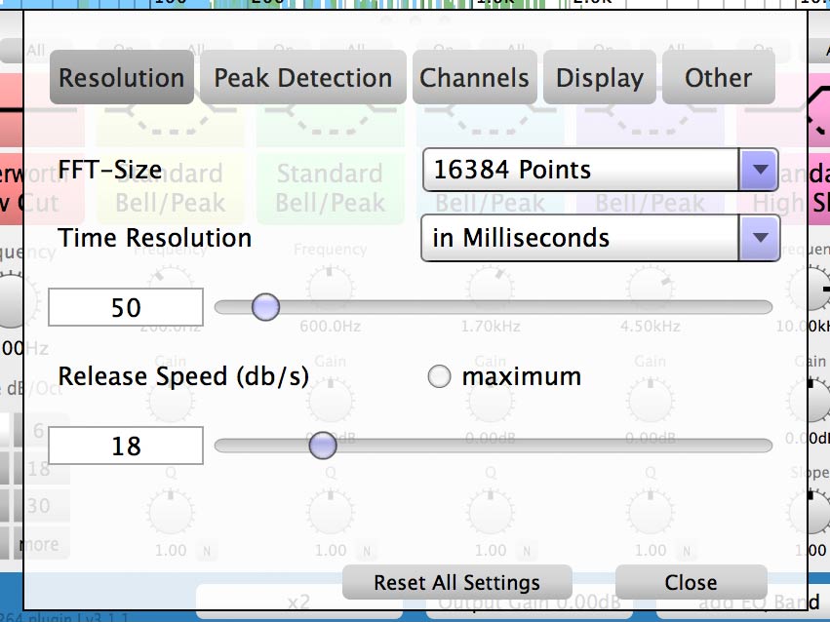830x622 pixels.
Task: Enable the maximum release speed radio button
Action: pyautogui.click(x=440, y=377)
